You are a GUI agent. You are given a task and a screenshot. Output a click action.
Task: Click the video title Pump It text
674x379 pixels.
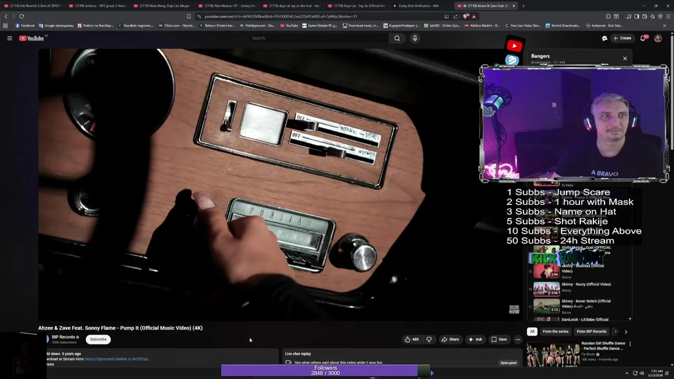(x=120, y=328)
